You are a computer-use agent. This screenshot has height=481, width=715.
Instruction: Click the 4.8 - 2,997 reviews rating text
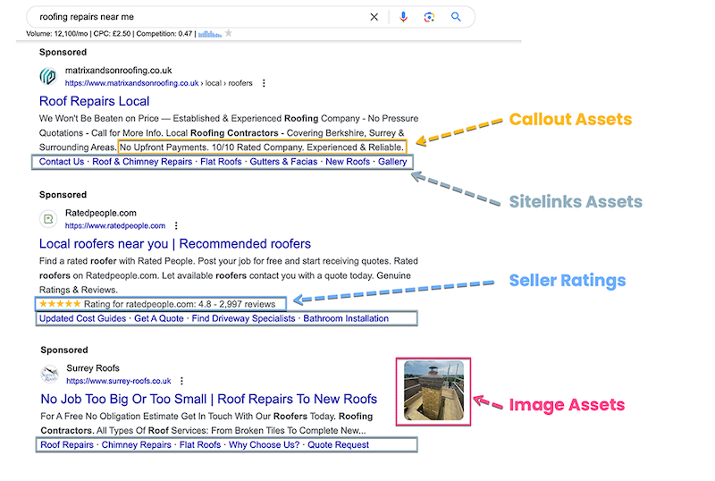(x=237, y=304)
